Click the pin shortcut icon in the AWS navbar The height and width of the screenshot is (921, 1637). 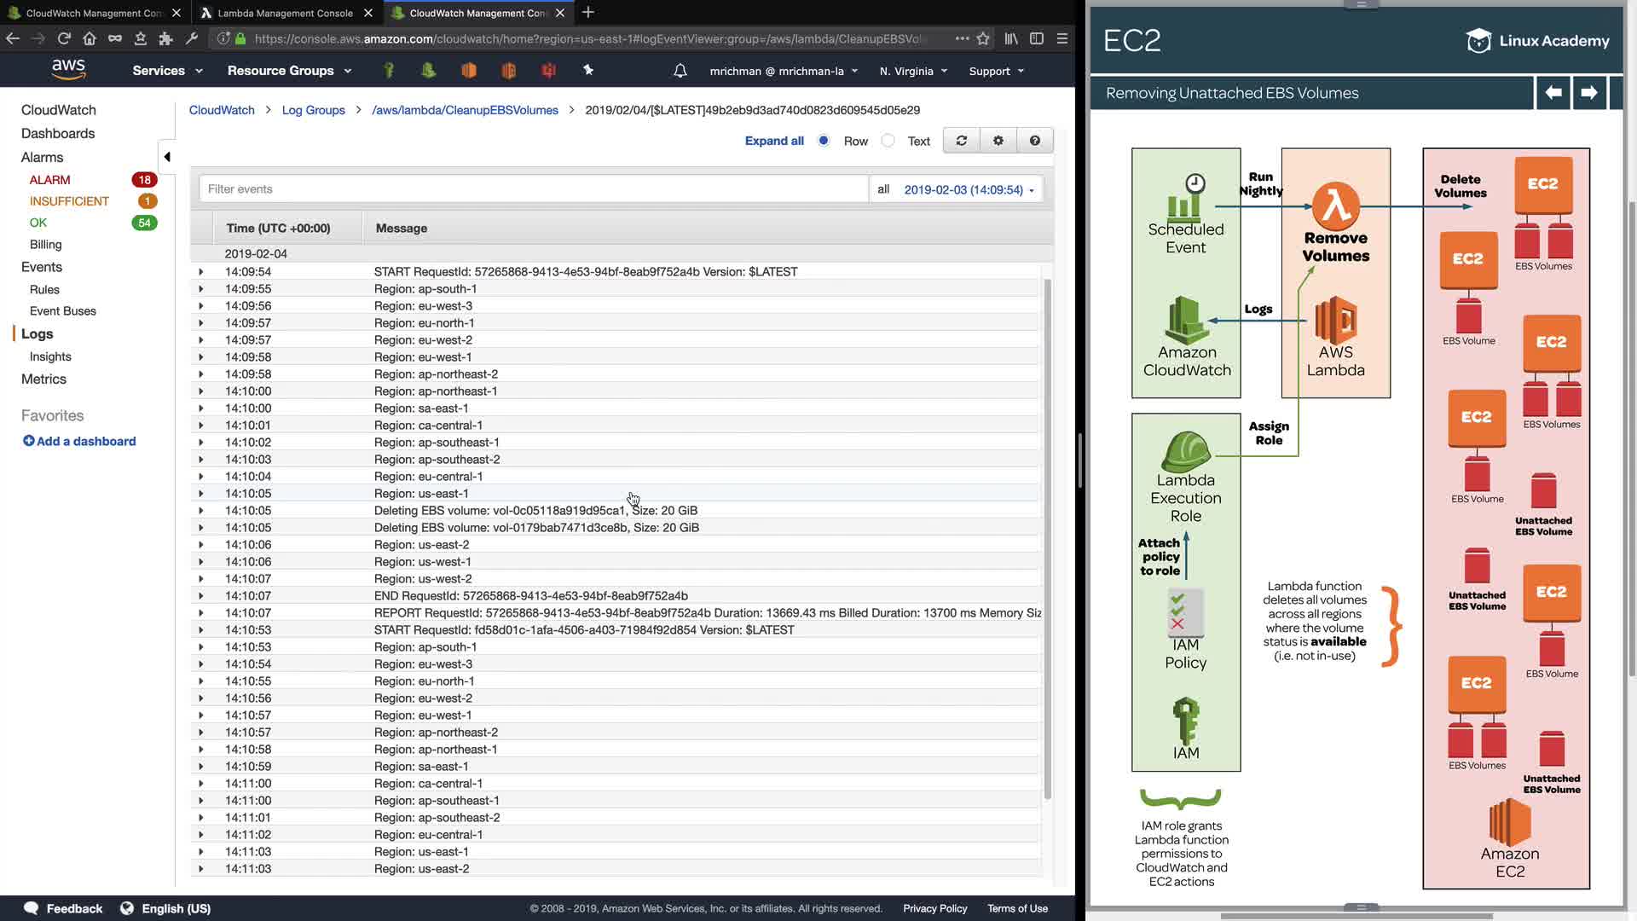pyautogui.click(x=588, y=71)
